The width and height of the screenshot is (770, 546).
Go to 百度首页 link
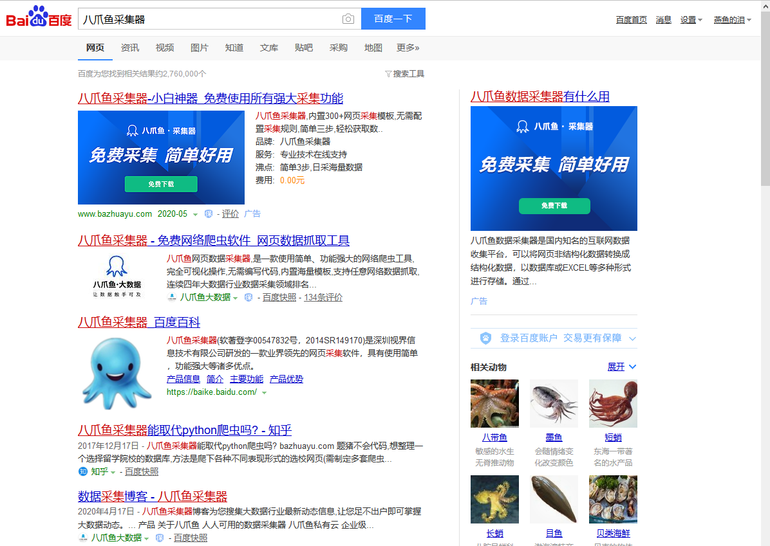click(632, 20)
